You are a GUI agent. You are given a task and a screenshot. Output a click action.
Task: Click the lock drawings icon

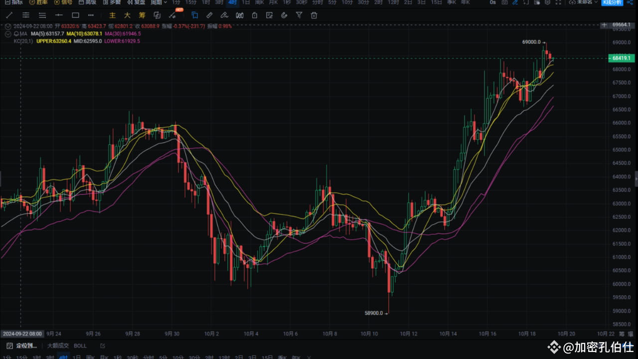tap(254, 15)
